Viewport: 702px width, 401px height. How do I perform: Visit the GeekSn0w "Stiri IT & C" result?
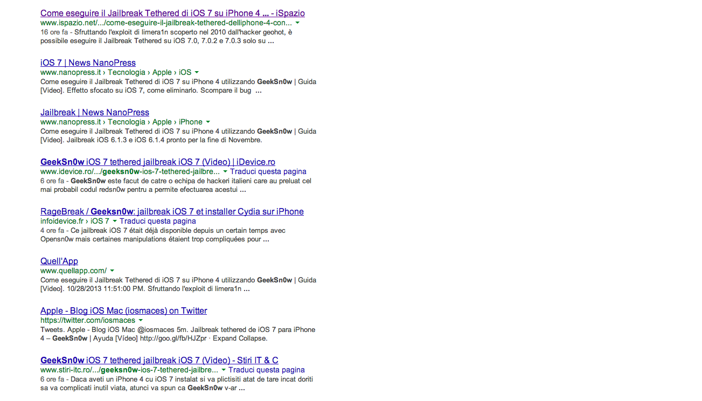[159, 360]
